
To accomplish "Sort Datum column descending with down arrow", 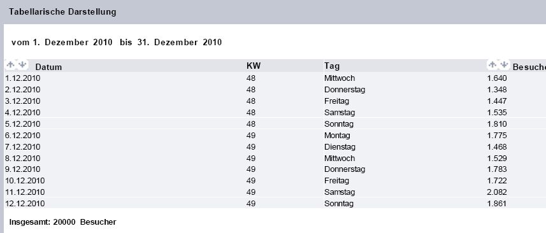I will [22, 65].
